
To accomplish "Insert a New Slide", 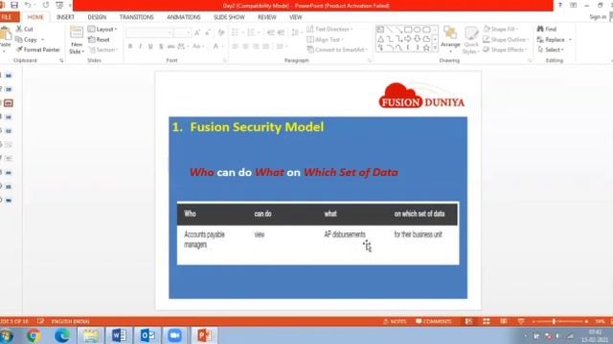I will click(77, 40).
